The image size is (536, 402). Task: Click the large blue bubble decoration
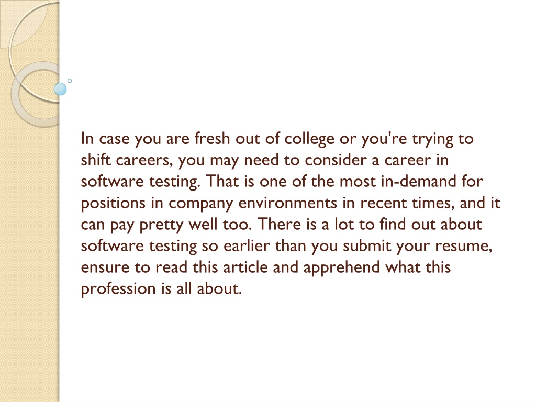coord(60,89)
